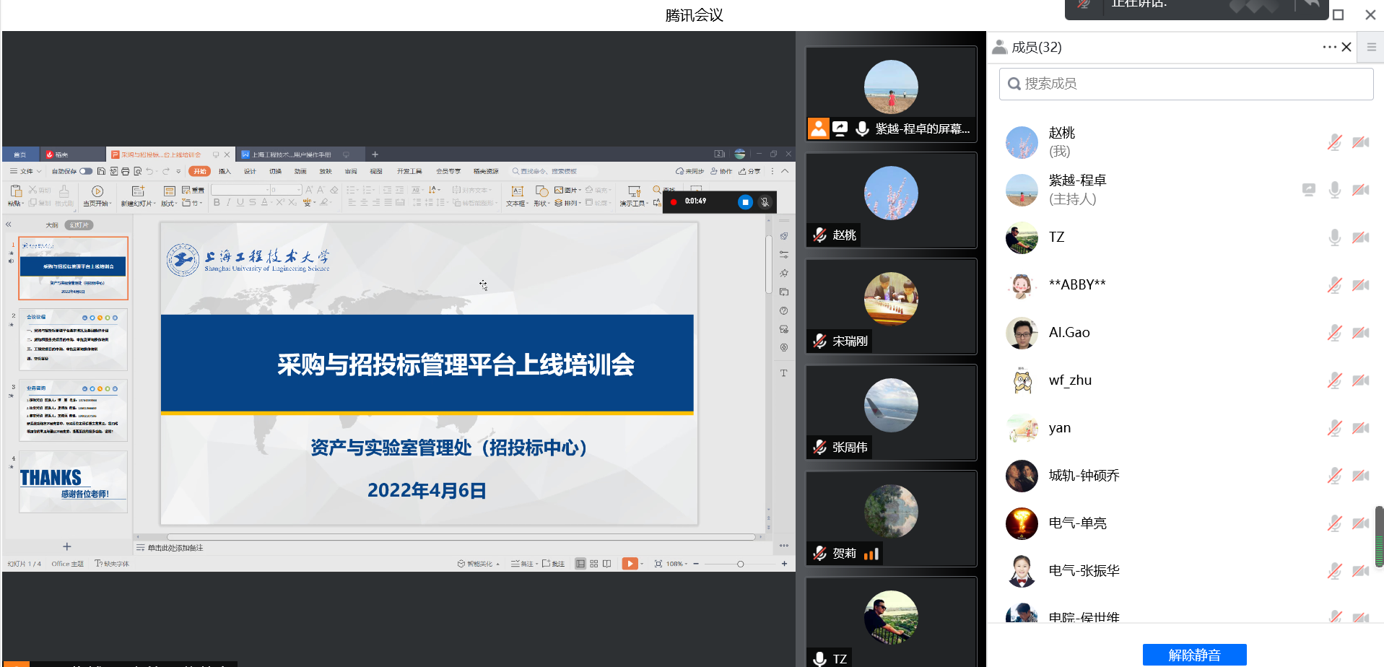Image resolution: width=1384 pixels, height=667 pixels.
Task: Stop the screen recording with the blue stop button
Action: coord(745,202)
